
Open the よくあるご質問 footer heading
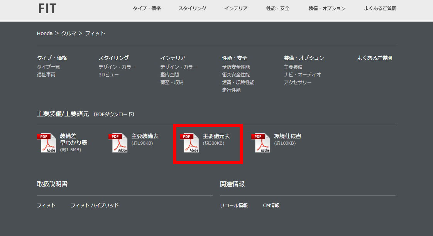coord(374,58)
